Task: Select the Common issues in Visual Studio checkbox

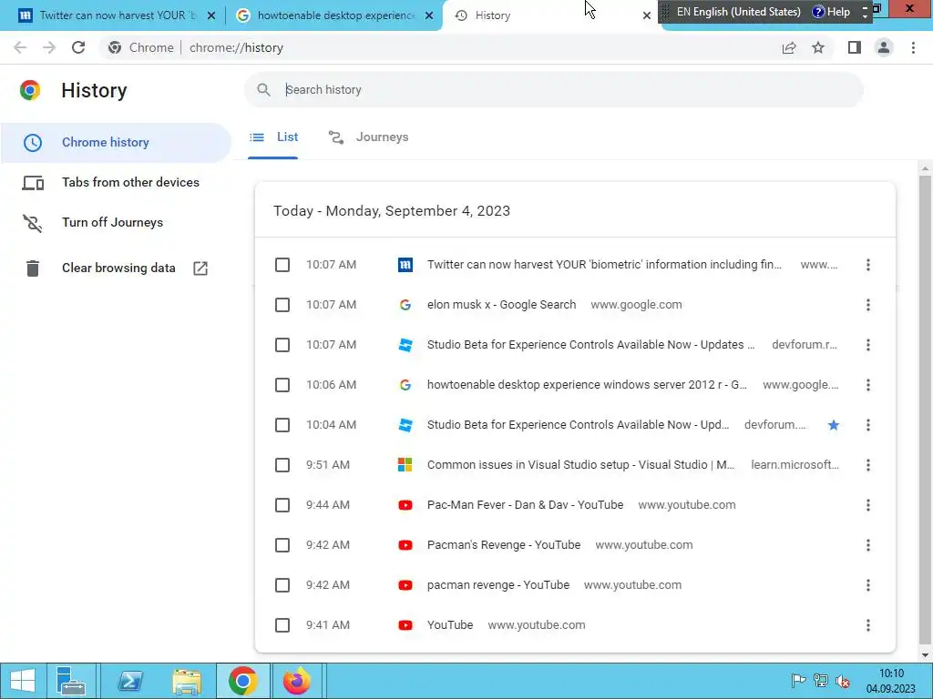Action: point(282,465)
